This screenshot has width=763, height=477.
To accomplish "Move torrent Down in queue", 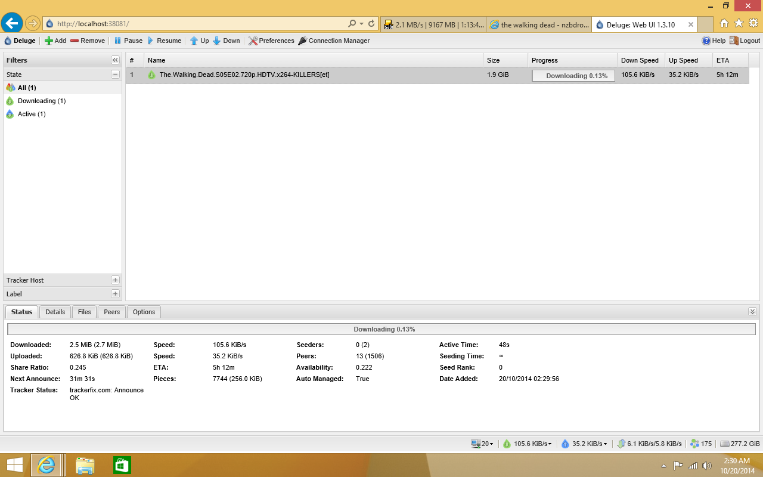I will tap(227, 41).
